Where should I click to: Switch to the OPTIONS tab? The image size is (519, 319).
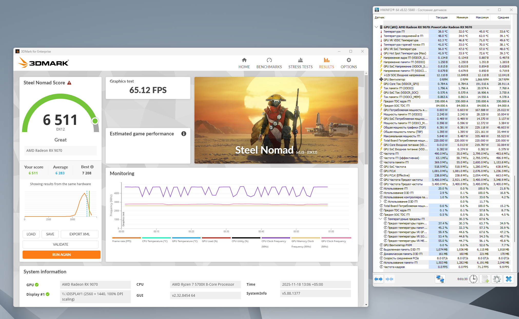(348, 63)
